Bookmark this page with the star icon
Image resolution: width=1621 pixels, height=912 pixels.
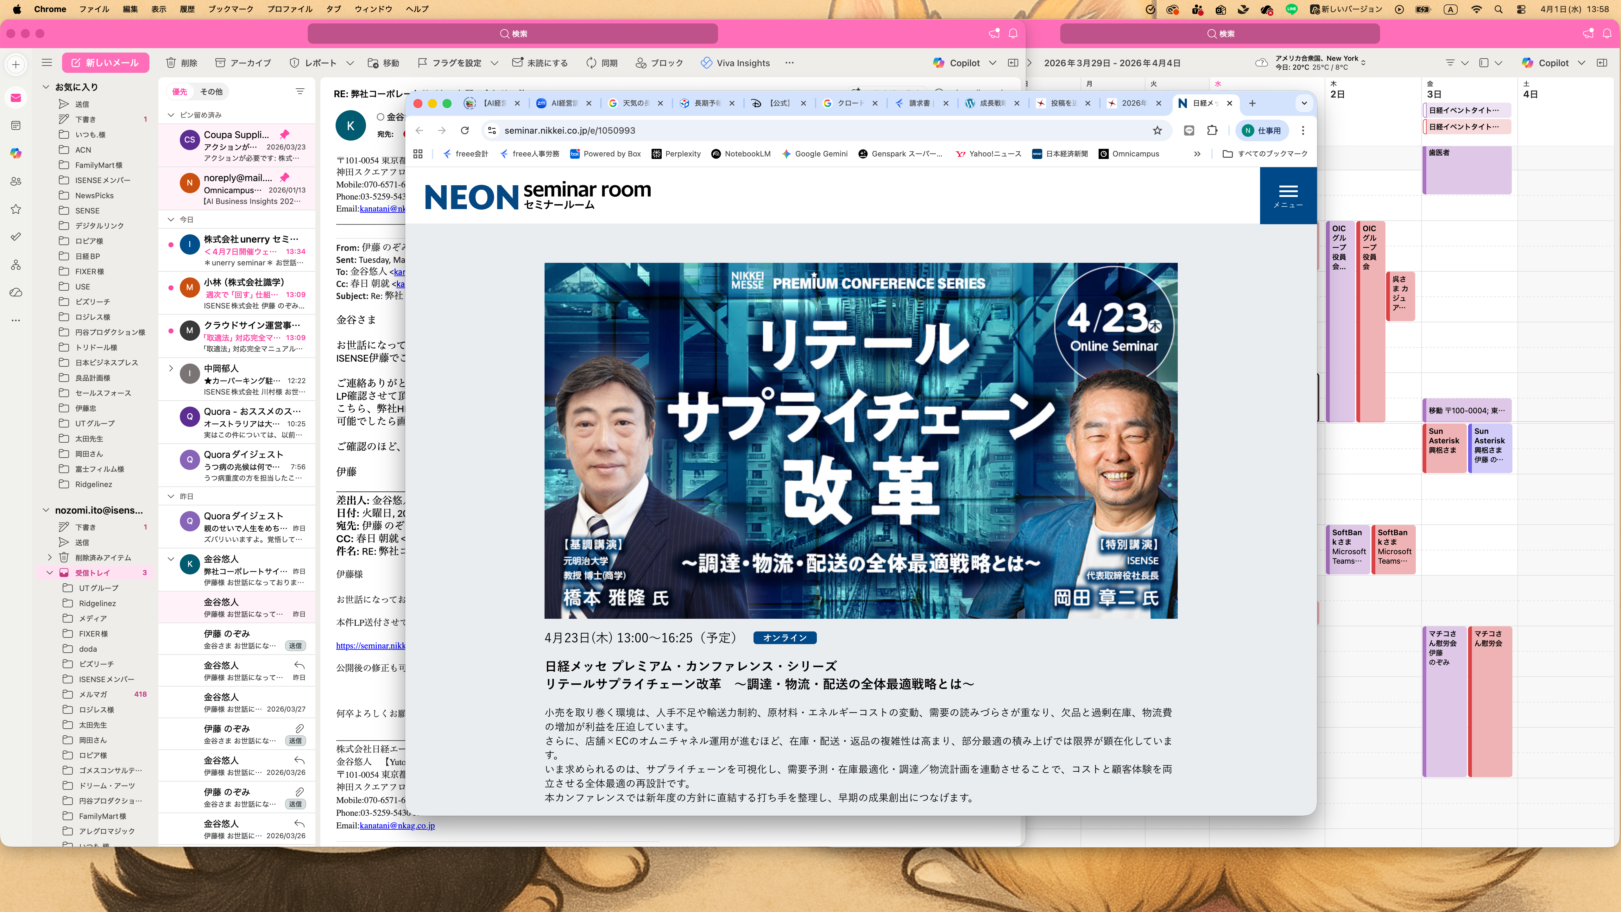[x=1157, y=130]
